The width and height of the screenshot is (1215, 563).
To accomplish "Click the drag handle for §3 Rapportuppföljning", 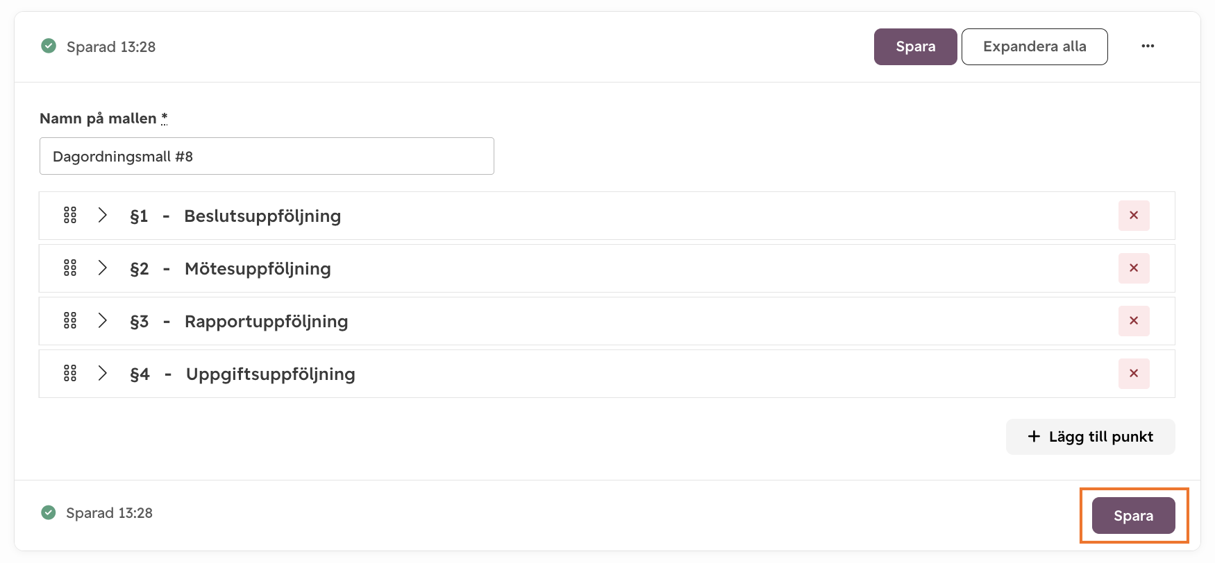I will point(70,320).
